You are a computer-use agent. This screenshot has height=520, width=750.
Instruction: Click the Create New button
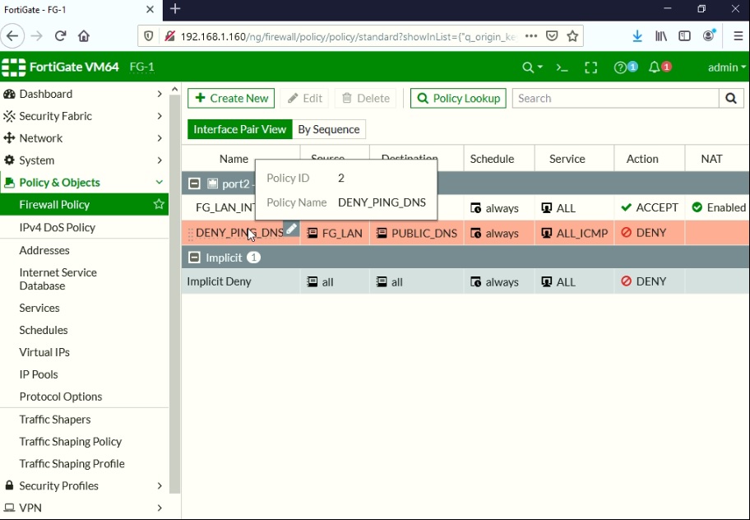pyautogui.click(x=230, y=98)
